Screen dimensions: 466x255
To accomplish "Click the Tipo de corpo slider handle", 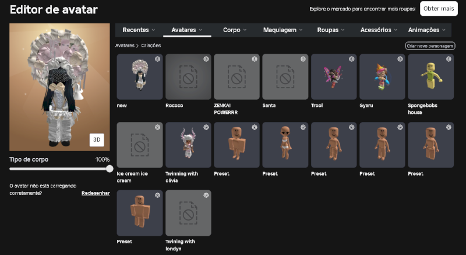I will [x=110, y=169].
